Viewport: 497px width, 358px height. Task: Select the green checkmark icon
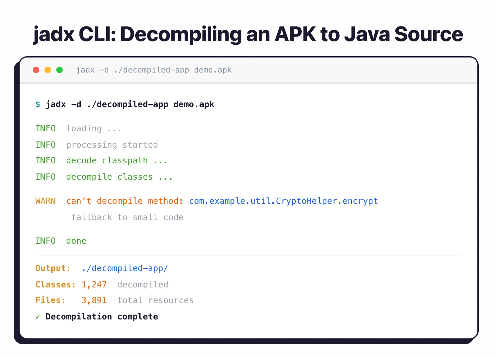[x=38, y=316]
